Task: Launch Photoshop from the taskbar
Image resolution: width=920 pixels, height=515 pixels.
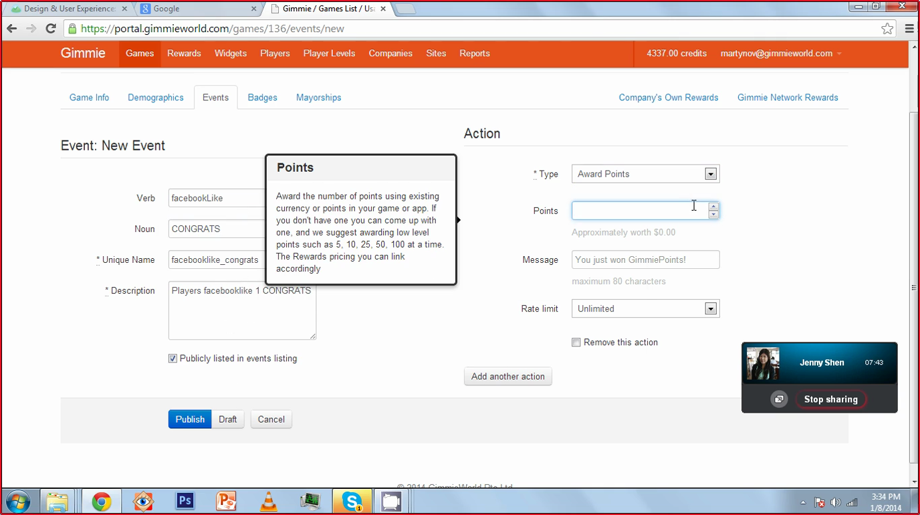Action: point(185,501)
